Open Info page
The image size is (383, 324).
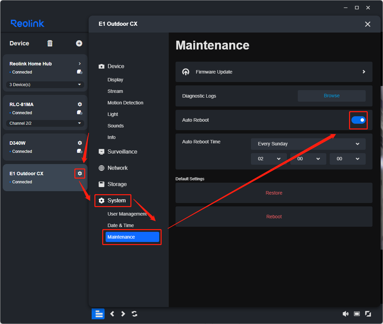[x=111, y=137]
